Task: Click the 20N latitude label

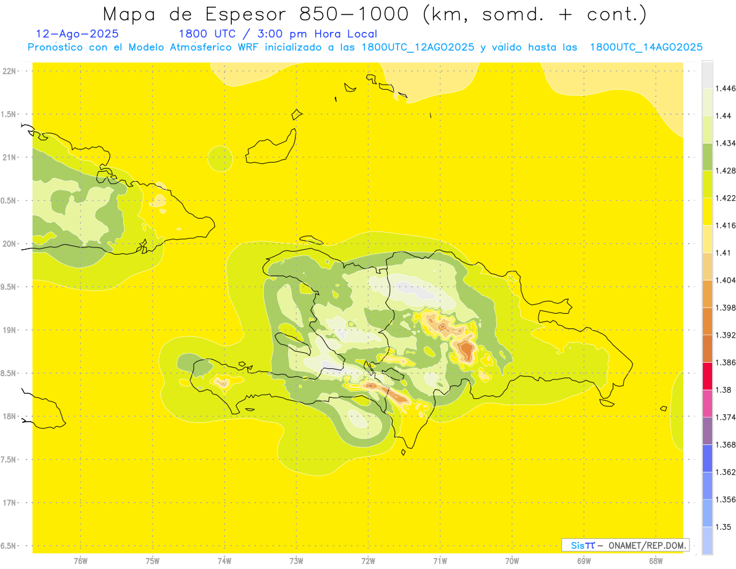Action: 10,244
